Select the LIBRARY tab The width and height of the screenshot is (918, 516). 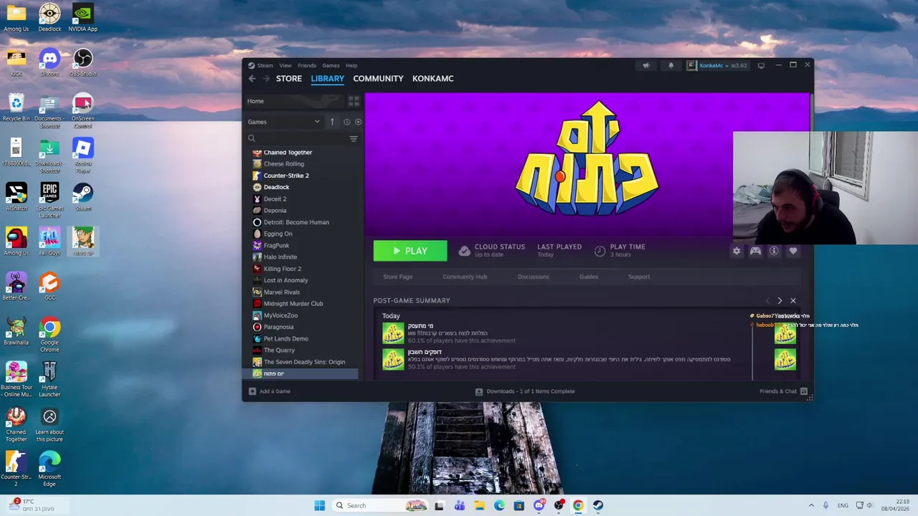pyautogui.click(x=328, y=79)
